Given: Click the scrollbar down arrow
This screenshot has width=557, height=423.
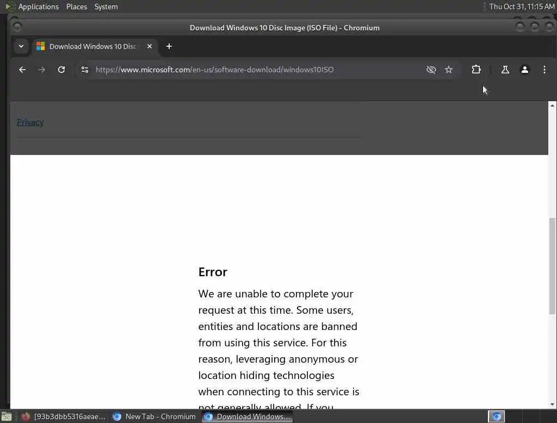Looking at the screenshot, I should point(552,405).
